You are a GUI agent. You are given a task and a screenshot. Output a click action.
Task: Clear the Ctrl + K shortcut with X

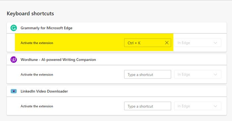167,43
